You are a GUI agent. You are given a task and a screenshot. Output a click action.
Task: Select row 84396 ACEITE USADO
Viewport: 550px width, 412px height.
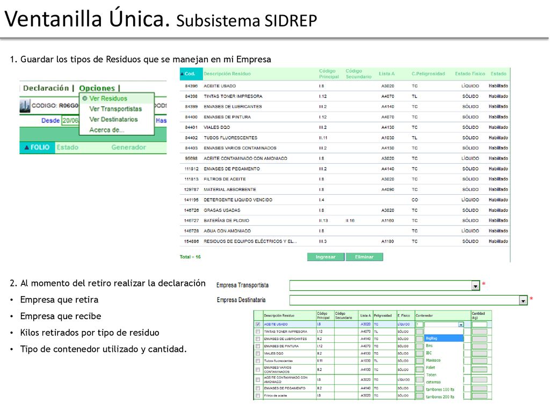point(345,86)
